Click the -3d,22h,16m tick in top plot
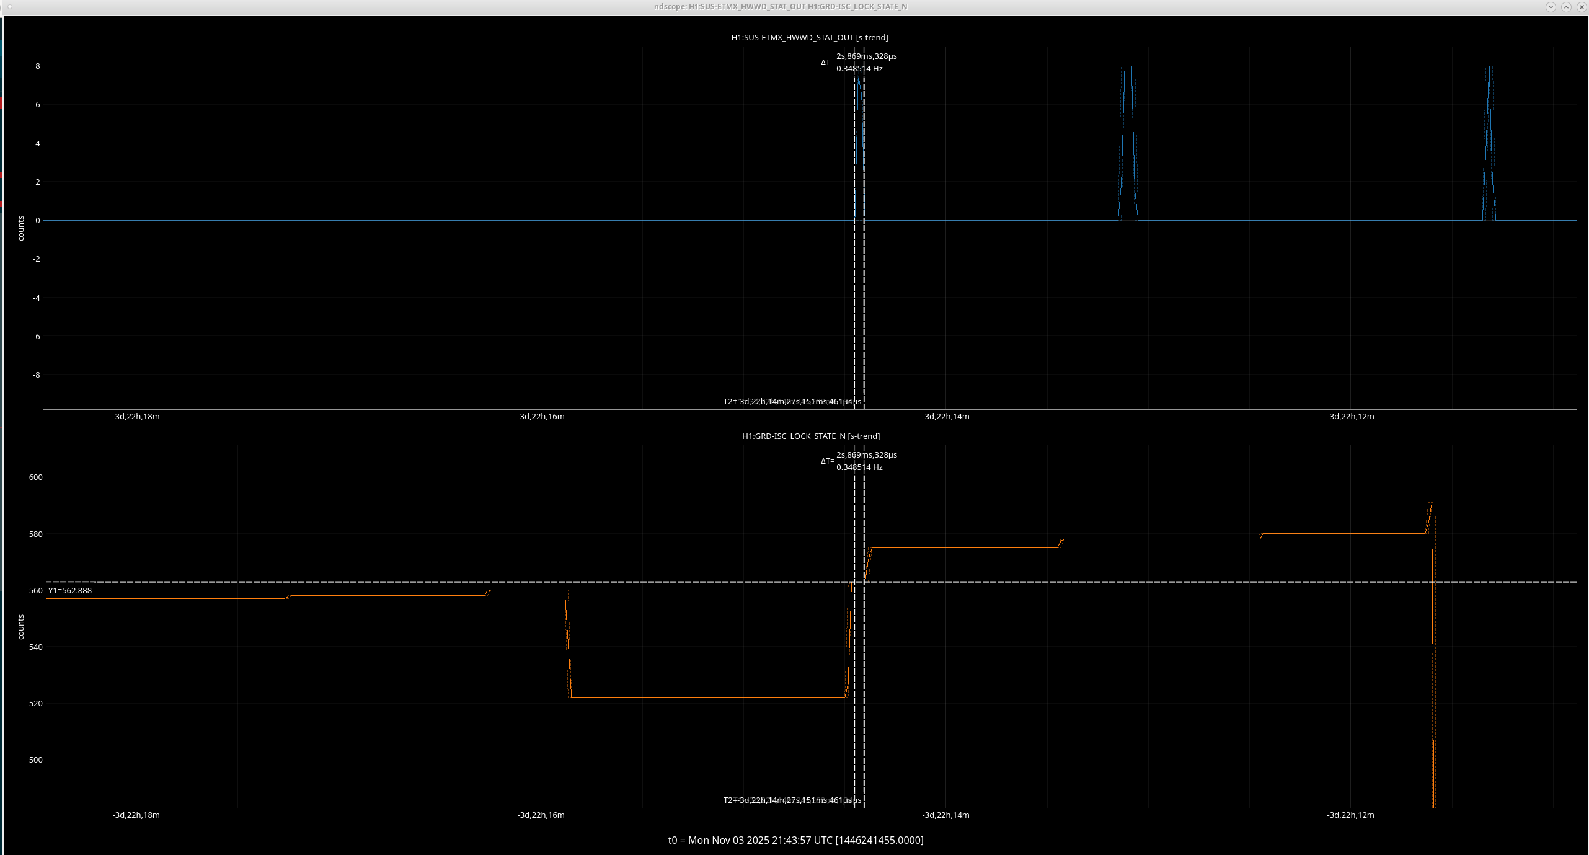Image resolution: width=1589 pixels, height=855 pixels. coord(541,417)
